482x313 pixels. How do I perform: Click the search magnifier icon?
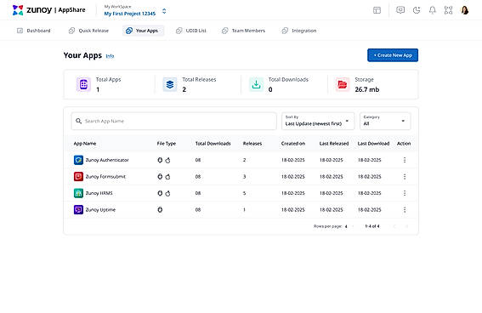click(79, 121)
